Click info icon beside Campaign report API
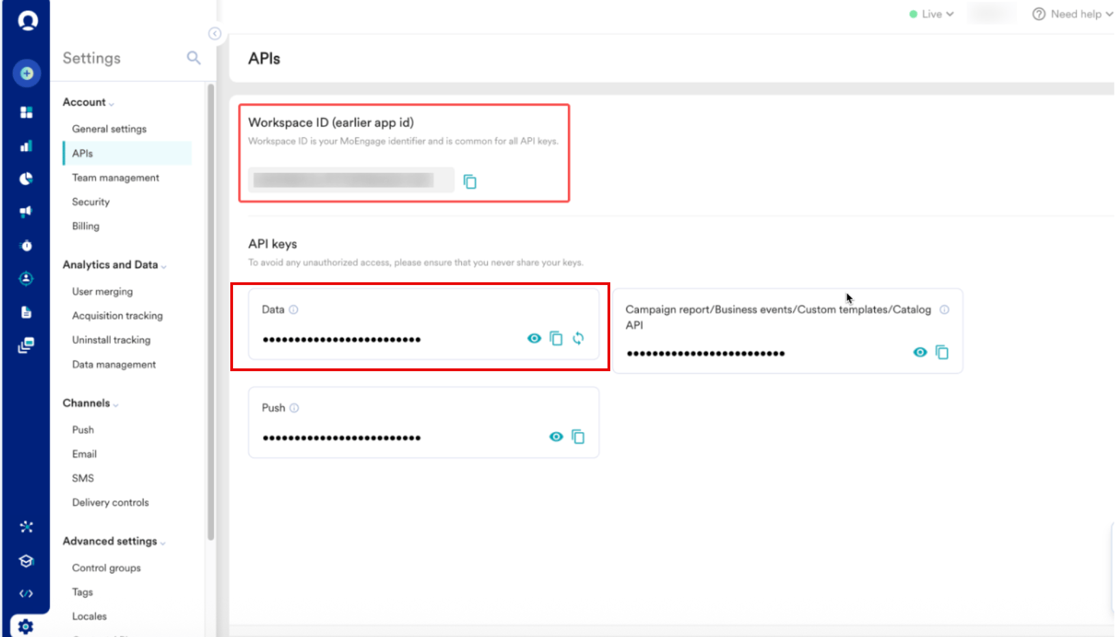The height and width of the screenshot is (637, 1118). coord(944,310)
